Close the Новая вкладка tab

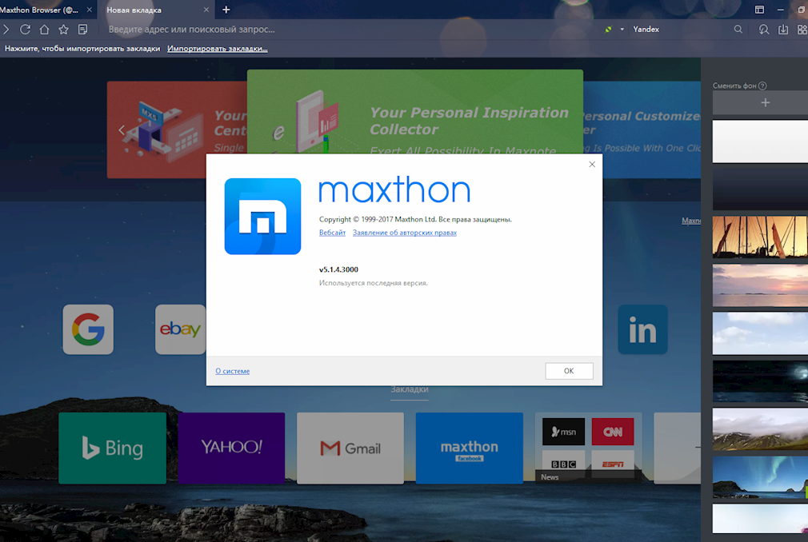pyautogui.click(x=206, y=10)
